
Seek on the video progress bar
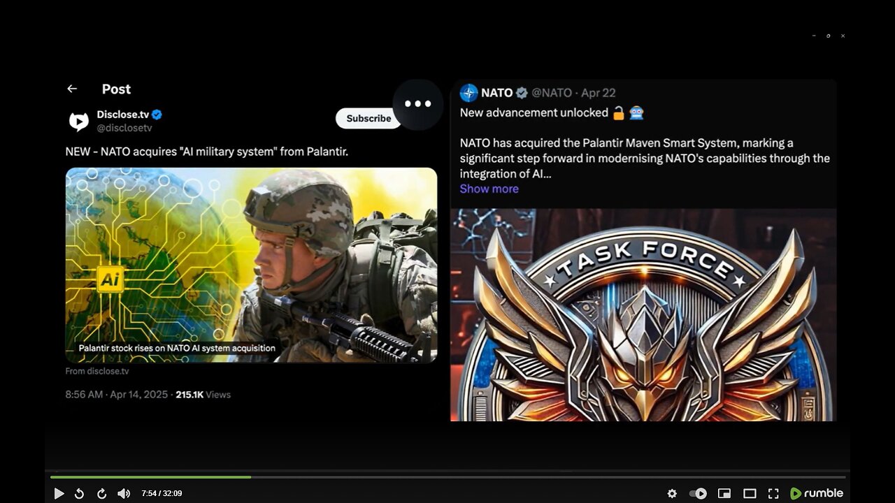coord(447,477)
